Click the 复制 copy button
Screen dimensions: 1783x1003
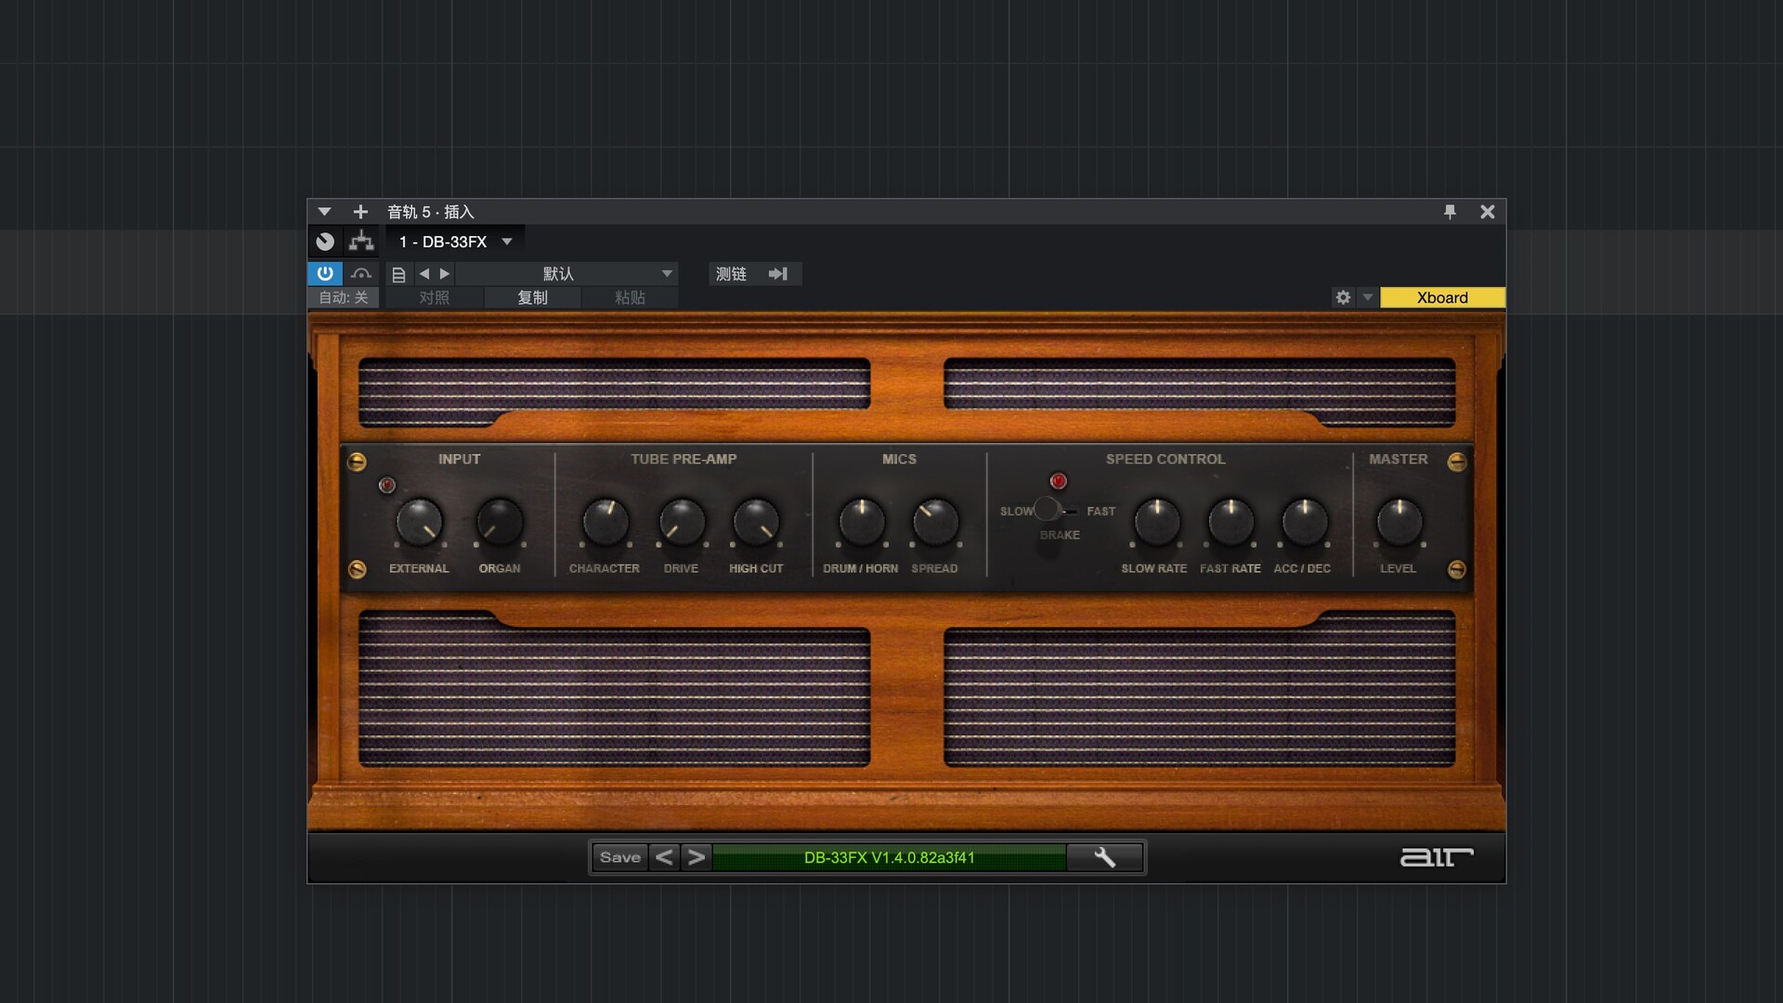(x=532, y=297)
